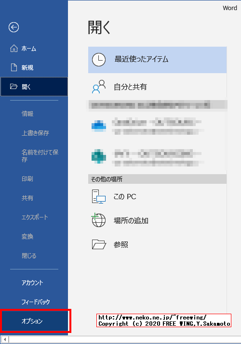Select 自分と共有 location
241x344 pixels.
[157, 87]
